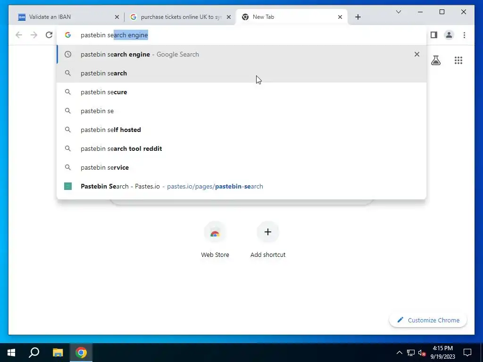483x362 pixels.
Task: Open Windows taskbar search
Action: click(x=34, y=353)
